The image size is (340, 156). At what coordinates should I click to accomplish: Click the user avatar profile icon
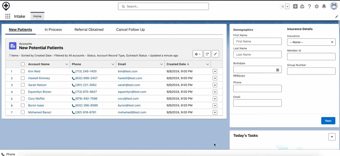coord(334,6)
